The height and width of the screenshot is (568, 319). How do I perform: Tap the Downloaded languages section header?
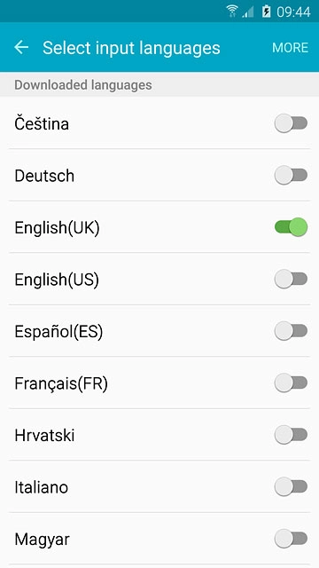(x=83, y=85)
